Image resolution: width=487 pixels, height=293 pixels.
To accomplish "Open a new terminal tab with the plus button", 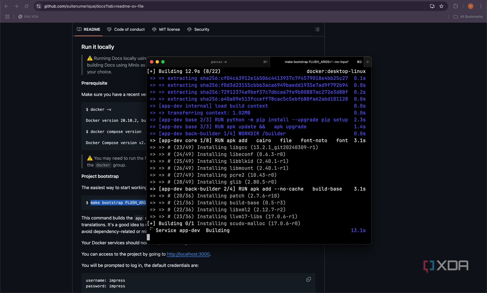I will pos(367,62).
